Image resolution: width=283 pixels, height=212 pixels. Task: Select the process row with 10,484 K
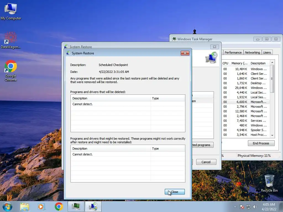pos(245,69)
